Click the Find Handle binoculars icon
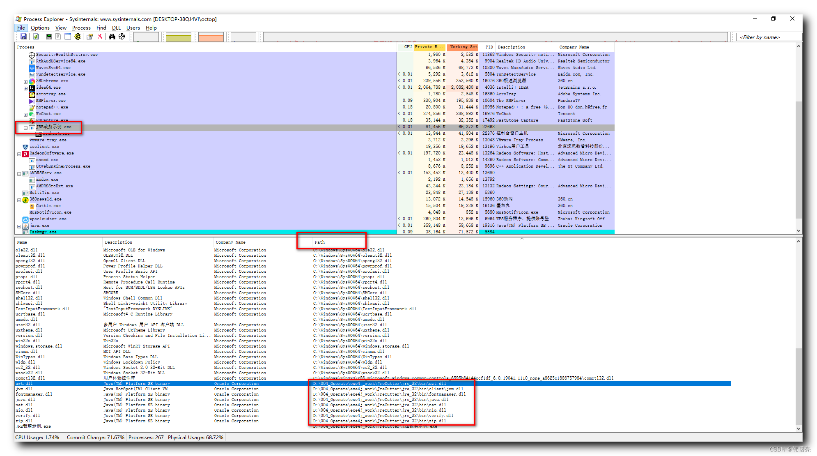 (x=112, y=37)
